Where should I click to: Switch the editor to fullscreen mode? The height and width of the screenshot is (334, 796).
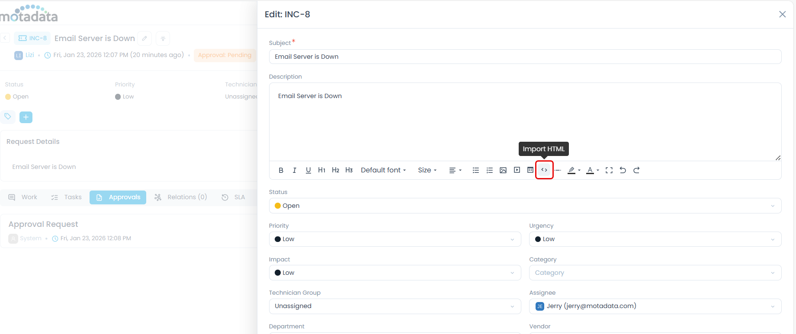point(609,170)
